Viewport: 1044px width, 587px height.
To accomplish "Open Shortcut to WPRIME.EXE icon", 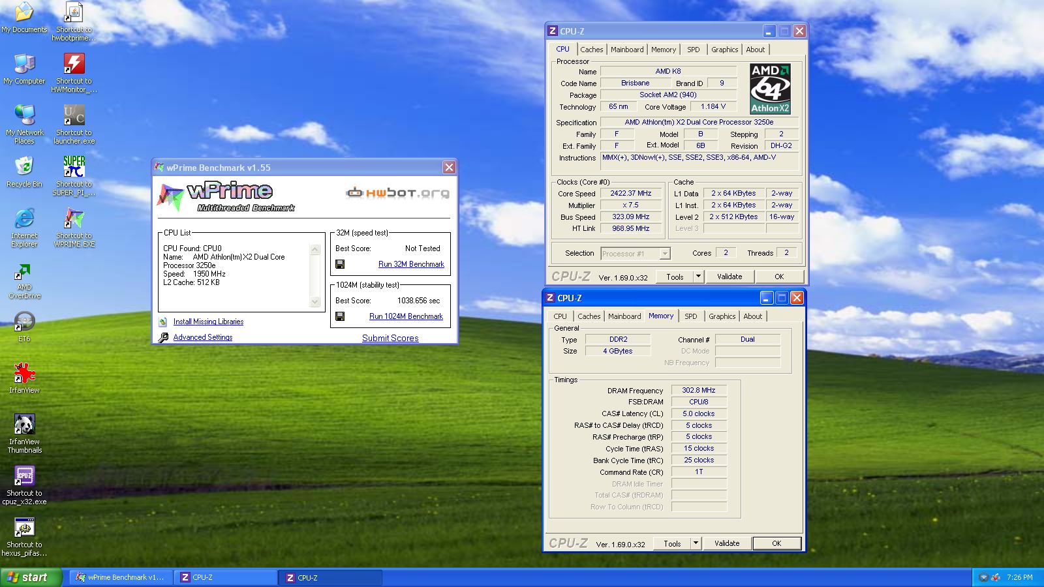I will (74, 228).
